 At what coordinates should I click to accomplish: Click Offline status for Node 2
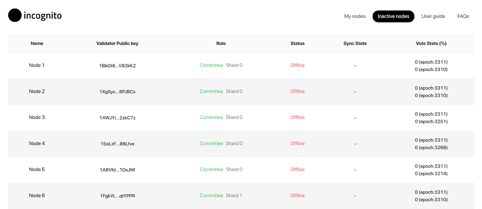click(297, 91)
